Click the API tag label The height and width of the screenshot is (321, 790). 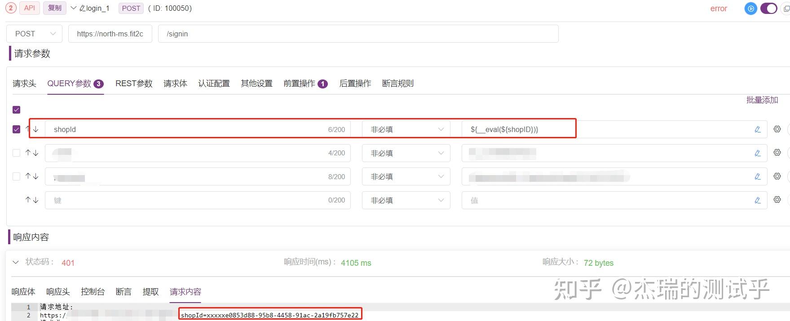pos(30,8)
